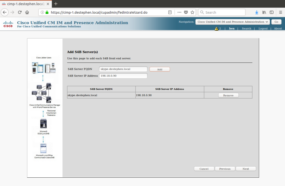Click the browser forward arrow

click(12, 12)
